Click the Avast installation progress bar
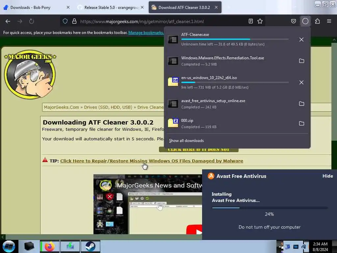Image resolution: width=337 pixels, height=253 pixels. point(270,208)
